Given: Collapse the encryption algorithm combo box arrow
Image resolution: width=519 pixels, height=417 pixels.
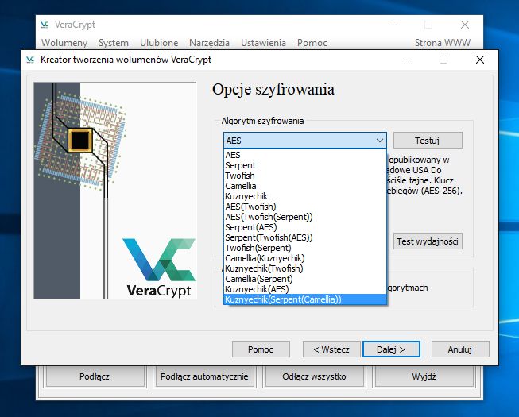Looking at the screenshot, I should [x=380, y=141].
